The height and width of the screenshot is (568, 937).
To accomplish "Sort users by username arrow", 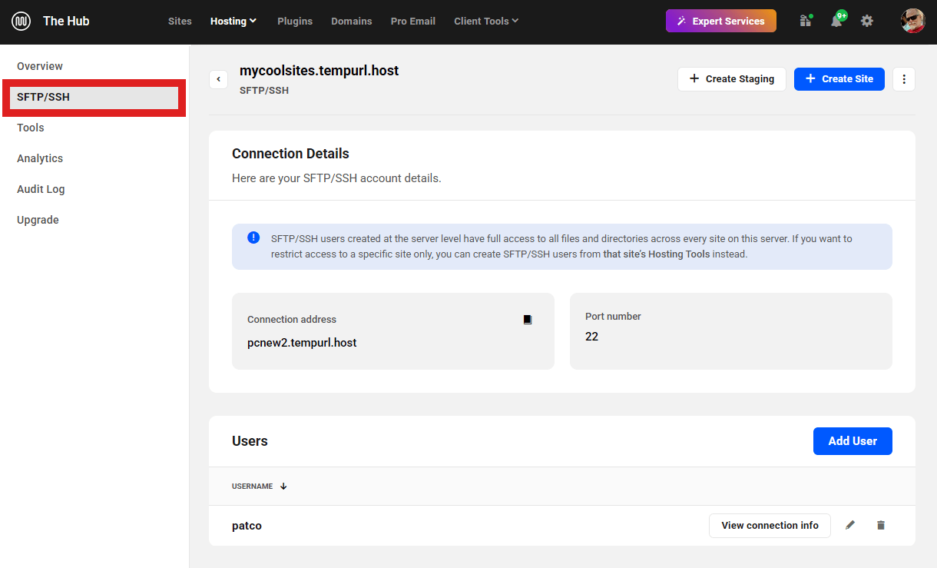I will 283,487.
